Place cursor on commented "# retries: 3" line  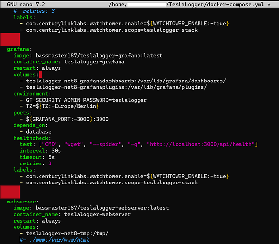(x=34, y=11)
